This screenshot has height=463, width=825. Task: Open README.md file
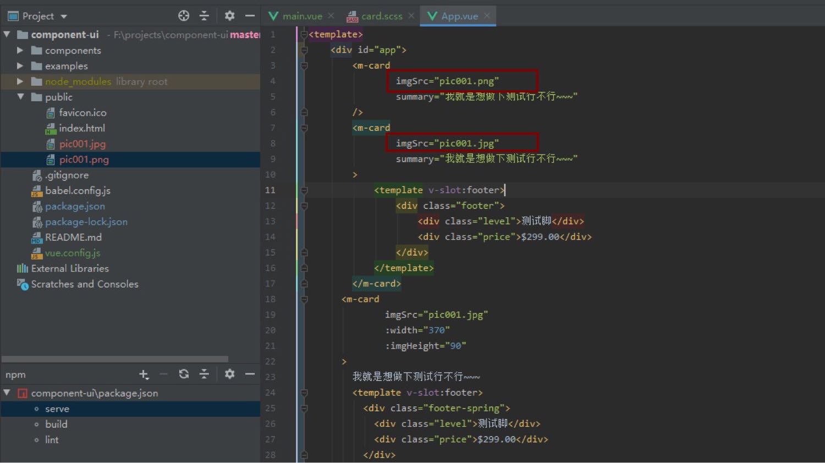[73, 238]
